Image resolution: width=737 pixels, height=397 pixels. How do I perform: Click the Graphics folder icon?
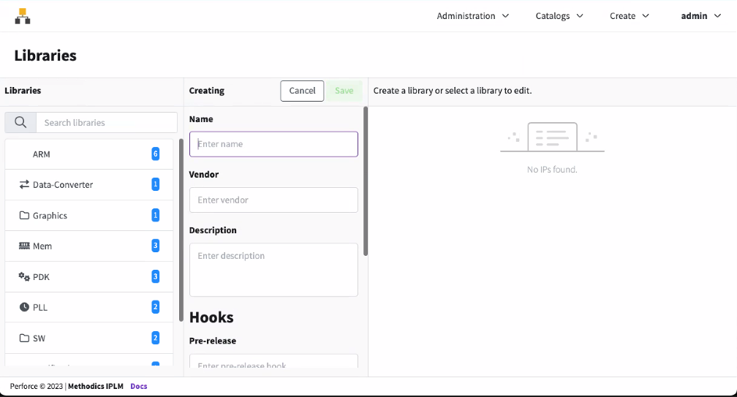(24, 216)
